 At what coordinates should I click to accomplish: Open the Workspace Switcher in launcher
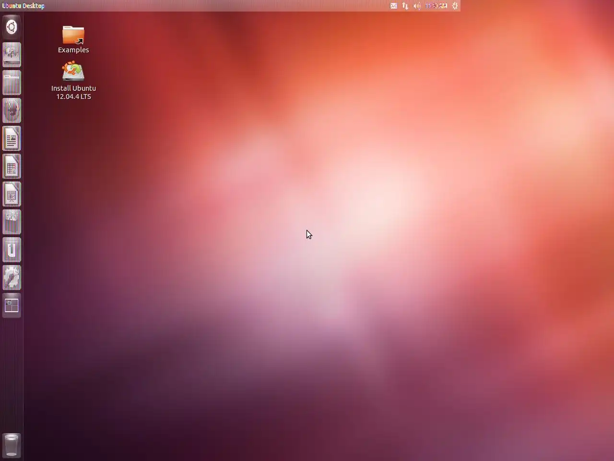pyautogui.click(x=12, y=305)
